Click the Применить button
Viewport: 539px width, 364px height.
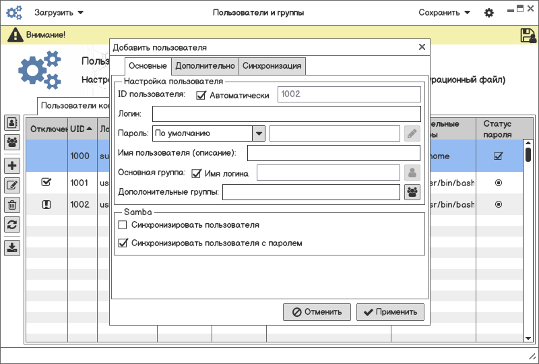tap(390, 312)
